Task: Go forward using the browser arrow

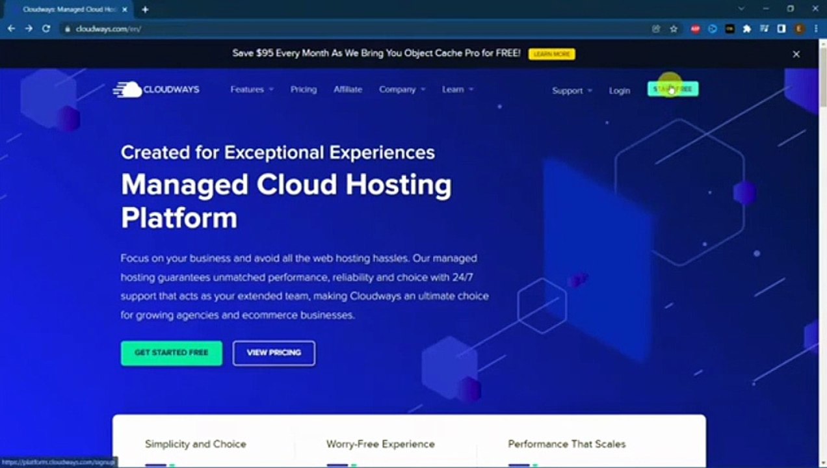Action: 29,29
